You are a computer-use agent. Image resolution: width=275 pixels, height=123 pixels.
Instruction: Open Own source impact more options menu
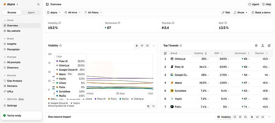coord(269,117)
